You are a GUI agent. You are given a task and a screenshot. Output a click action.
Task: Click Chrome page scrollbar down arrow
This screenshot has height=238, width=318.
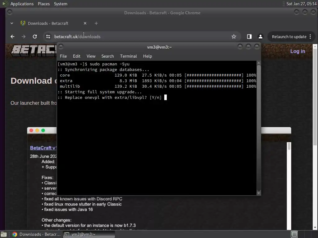(315, 227)
